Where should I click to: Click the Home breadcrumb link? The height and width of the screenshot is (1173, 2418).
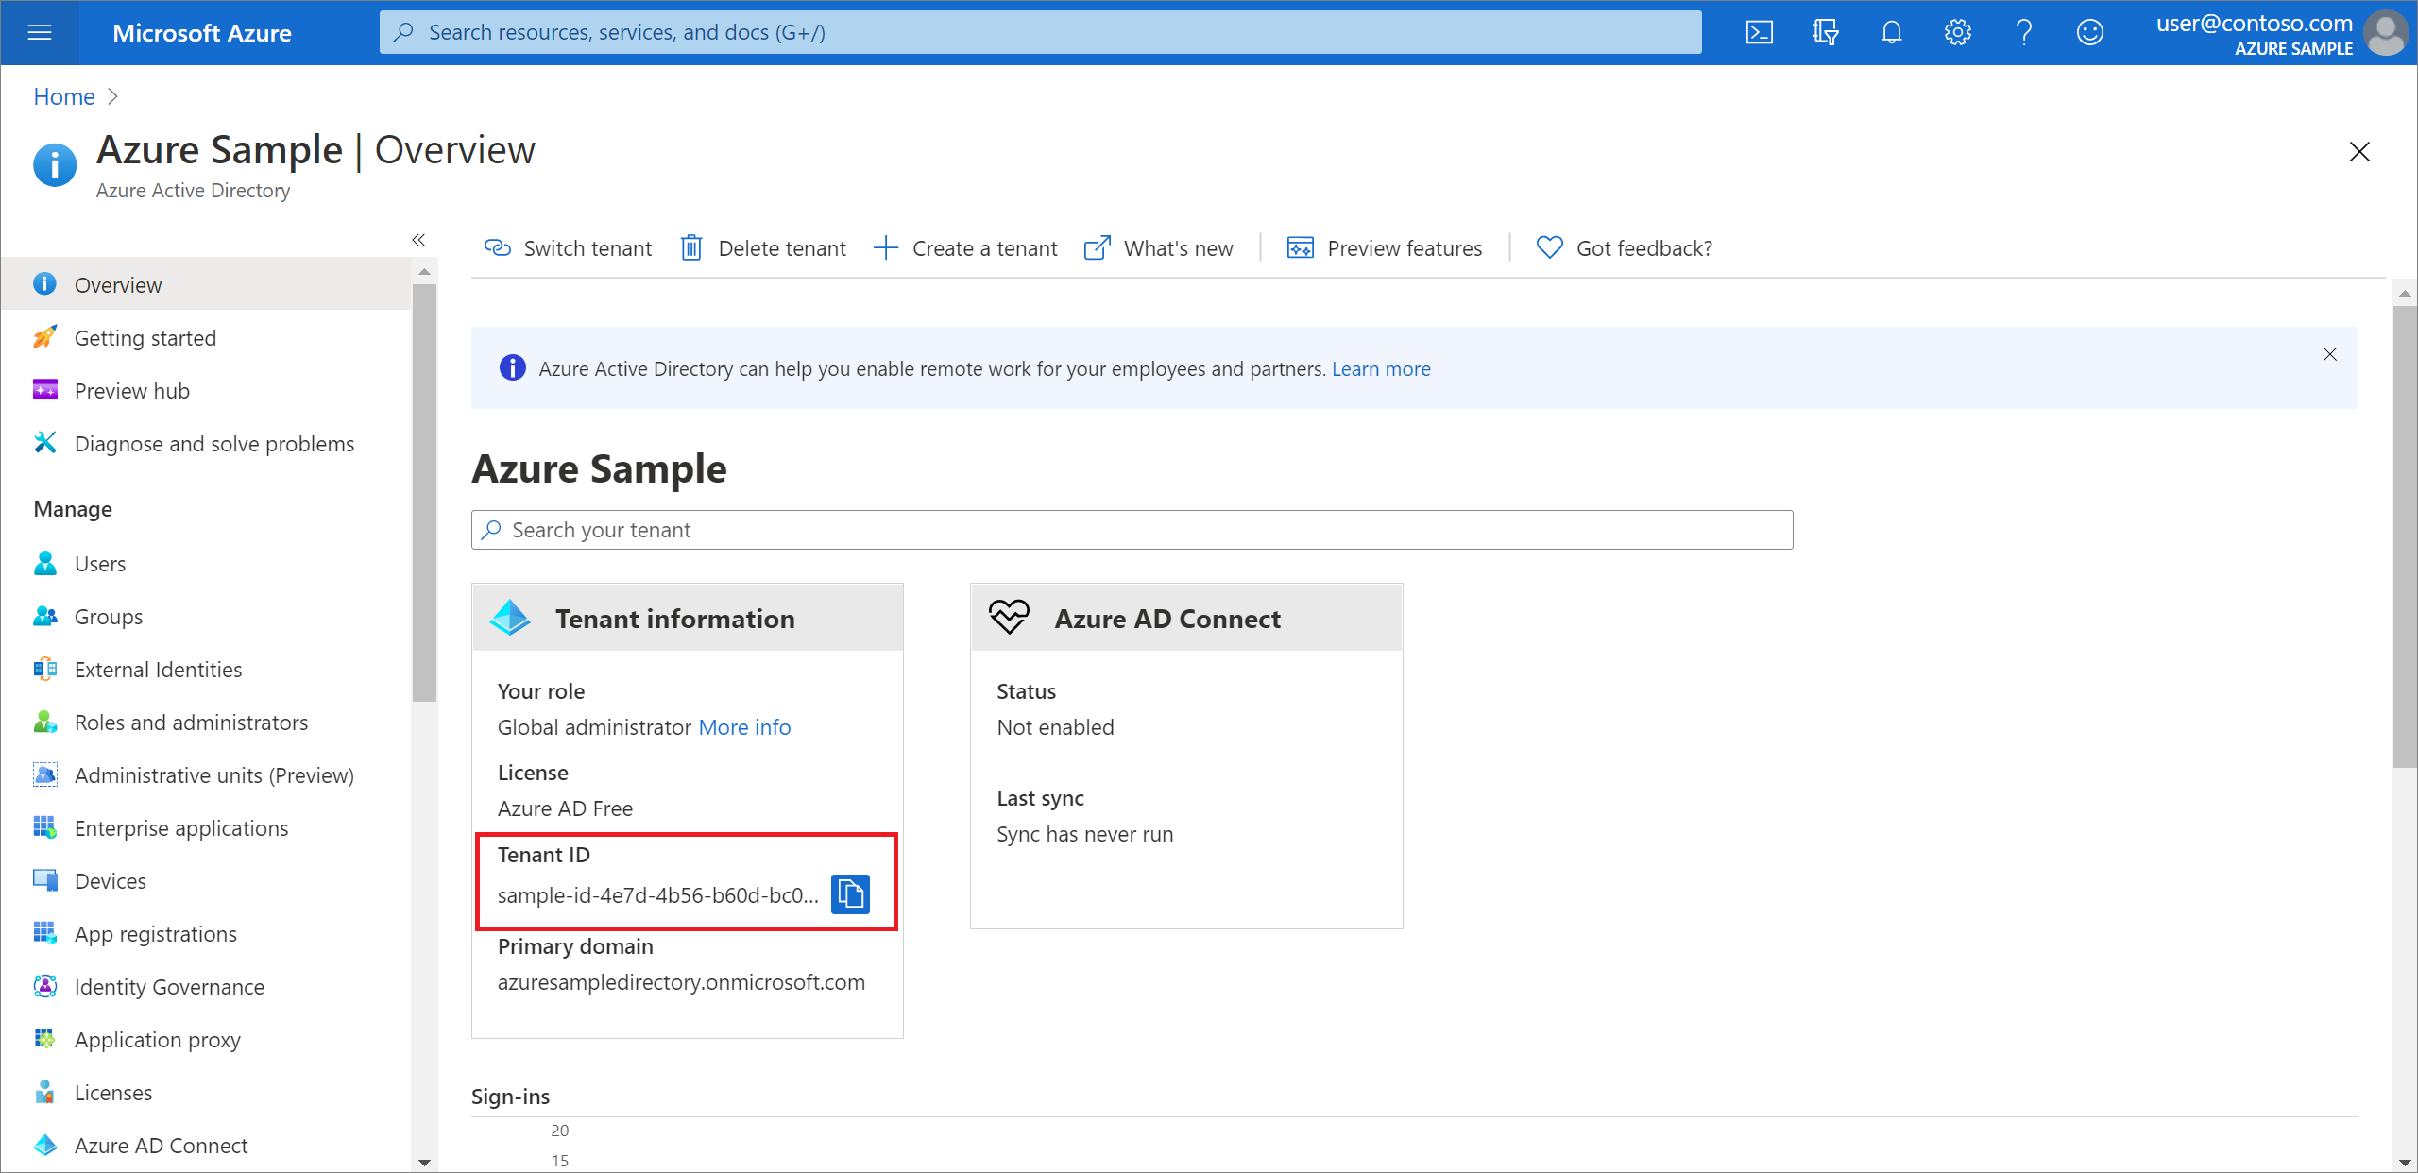64,96
